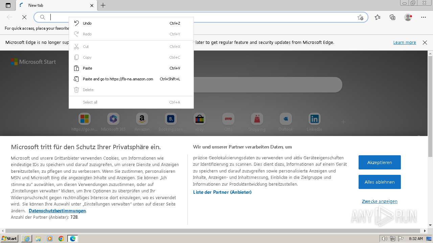Viewport: 433px width, 243px height.
Task: Click the system clock 8:32 AM
Action: click(x=416, y=239)
